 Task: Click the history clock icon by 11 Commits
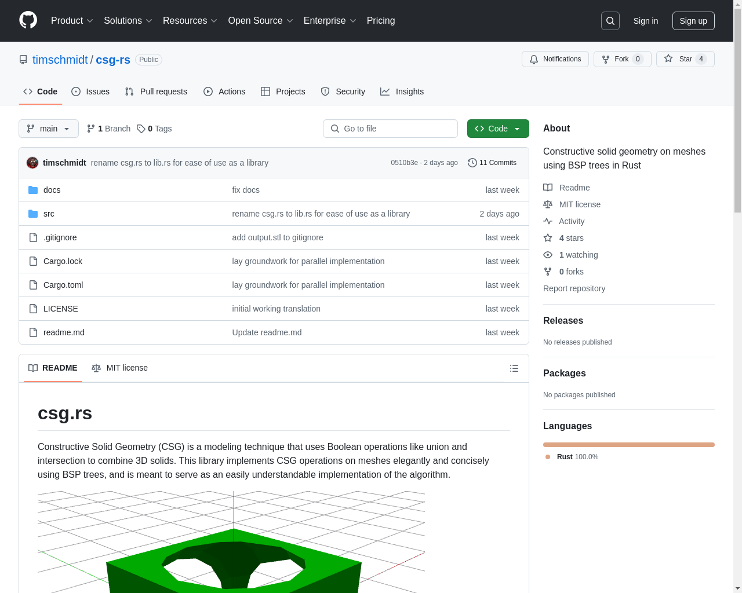(x=472, y=163)
